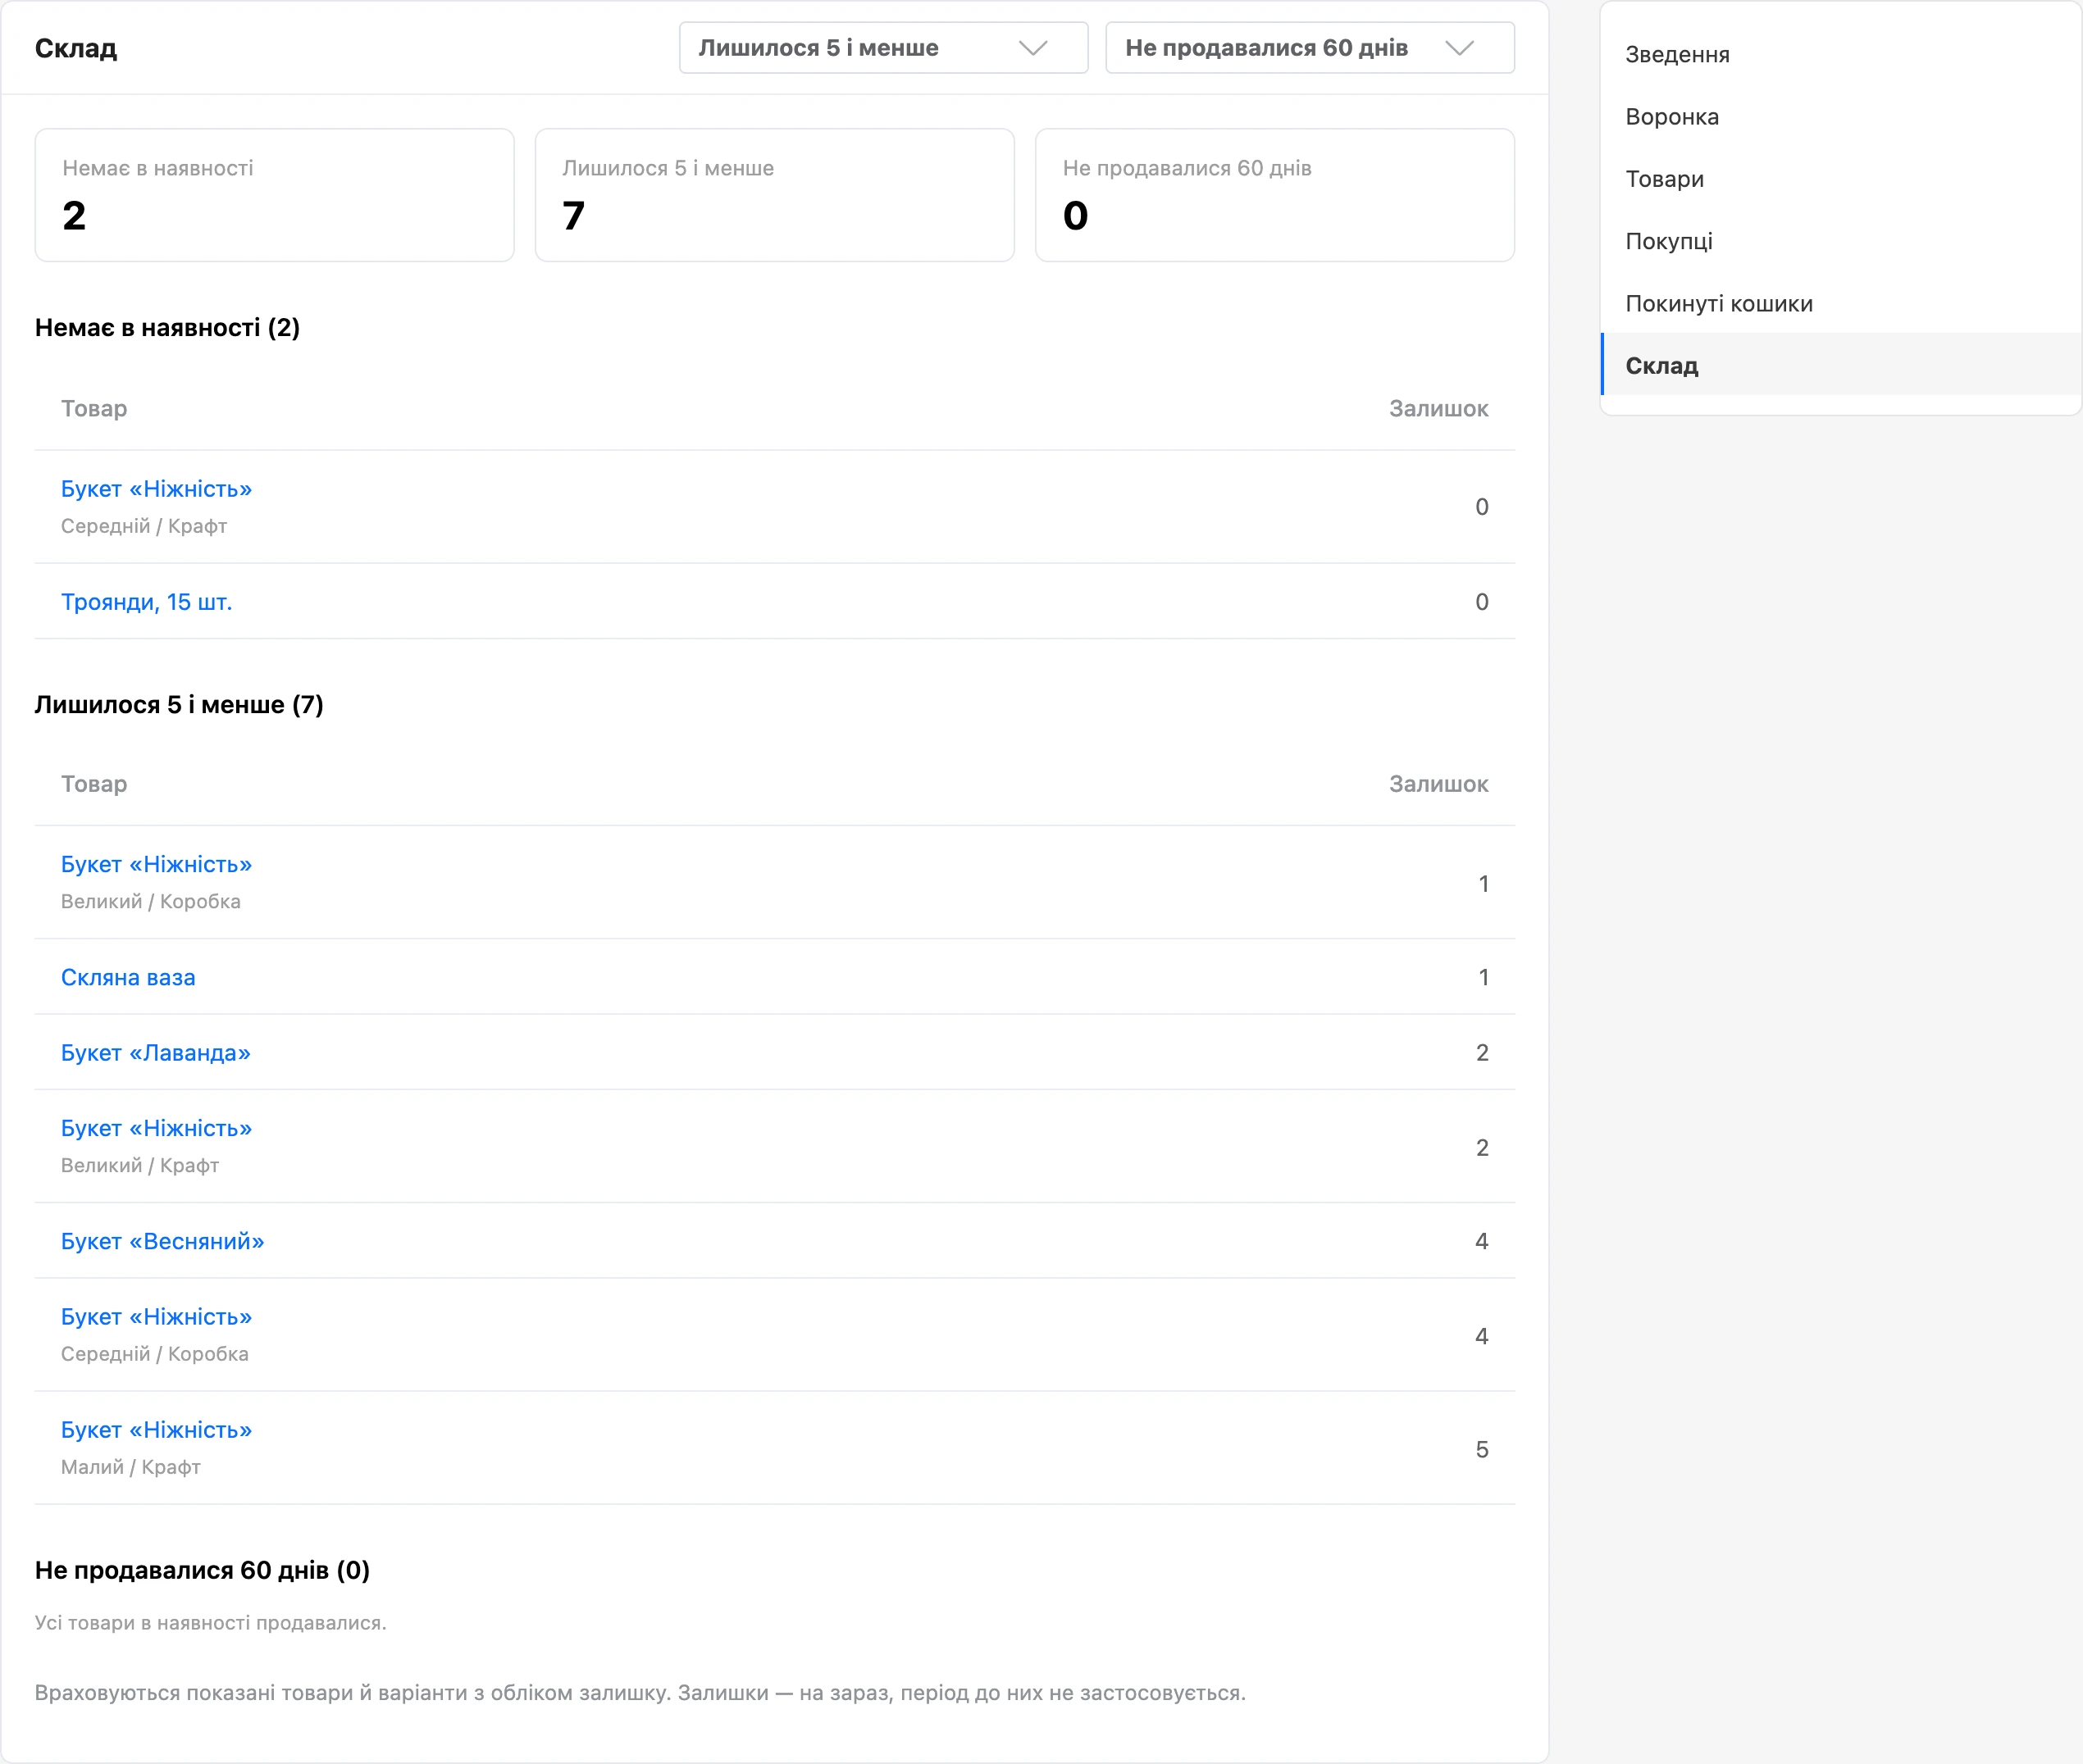Open the 'Лишилося 5 і менше' dropdown
Screen dimensions: 2083x1764
coord(883,48)
